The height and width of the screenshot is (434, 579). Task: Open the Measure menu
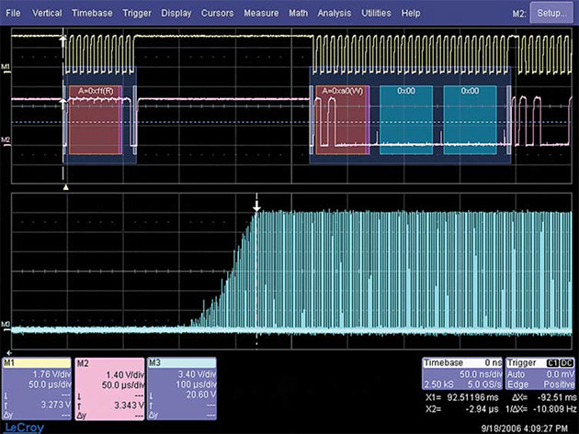[262, 14]
